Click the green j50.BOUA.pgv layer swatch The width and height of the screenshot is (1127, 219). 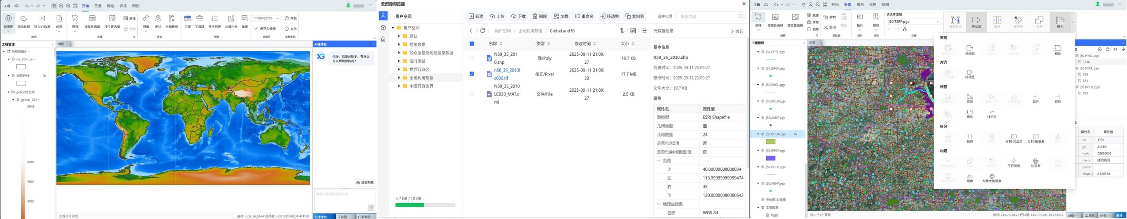click(x=770, y=142)
